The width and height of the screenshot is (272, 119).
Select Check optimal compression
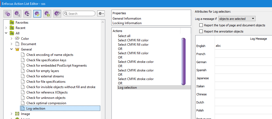[x=46, y=103]
